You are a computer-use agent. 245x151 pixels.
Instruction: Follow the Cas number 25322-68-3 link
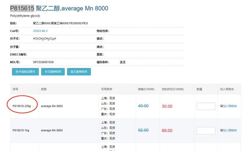[40, 31]
